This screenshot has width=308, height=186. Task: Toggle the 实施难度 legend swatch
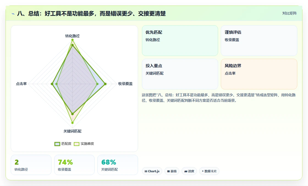[x=76, y=144]
